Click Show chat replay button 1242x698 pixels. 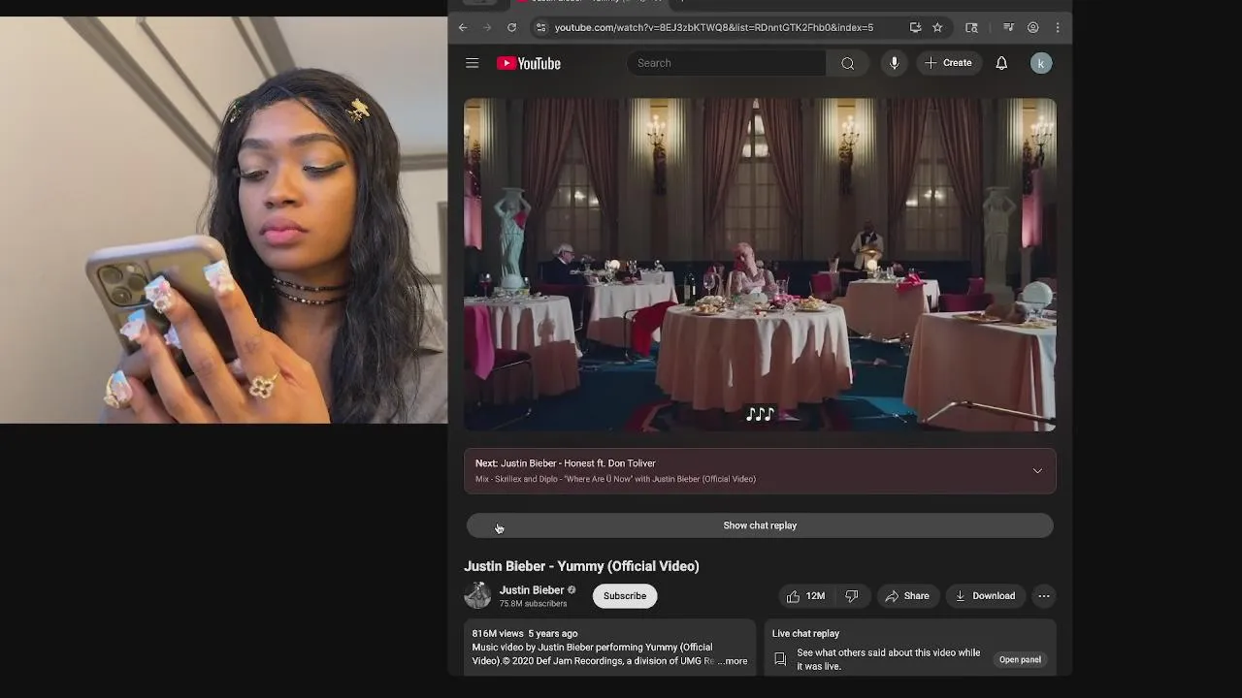click(760, 525)
